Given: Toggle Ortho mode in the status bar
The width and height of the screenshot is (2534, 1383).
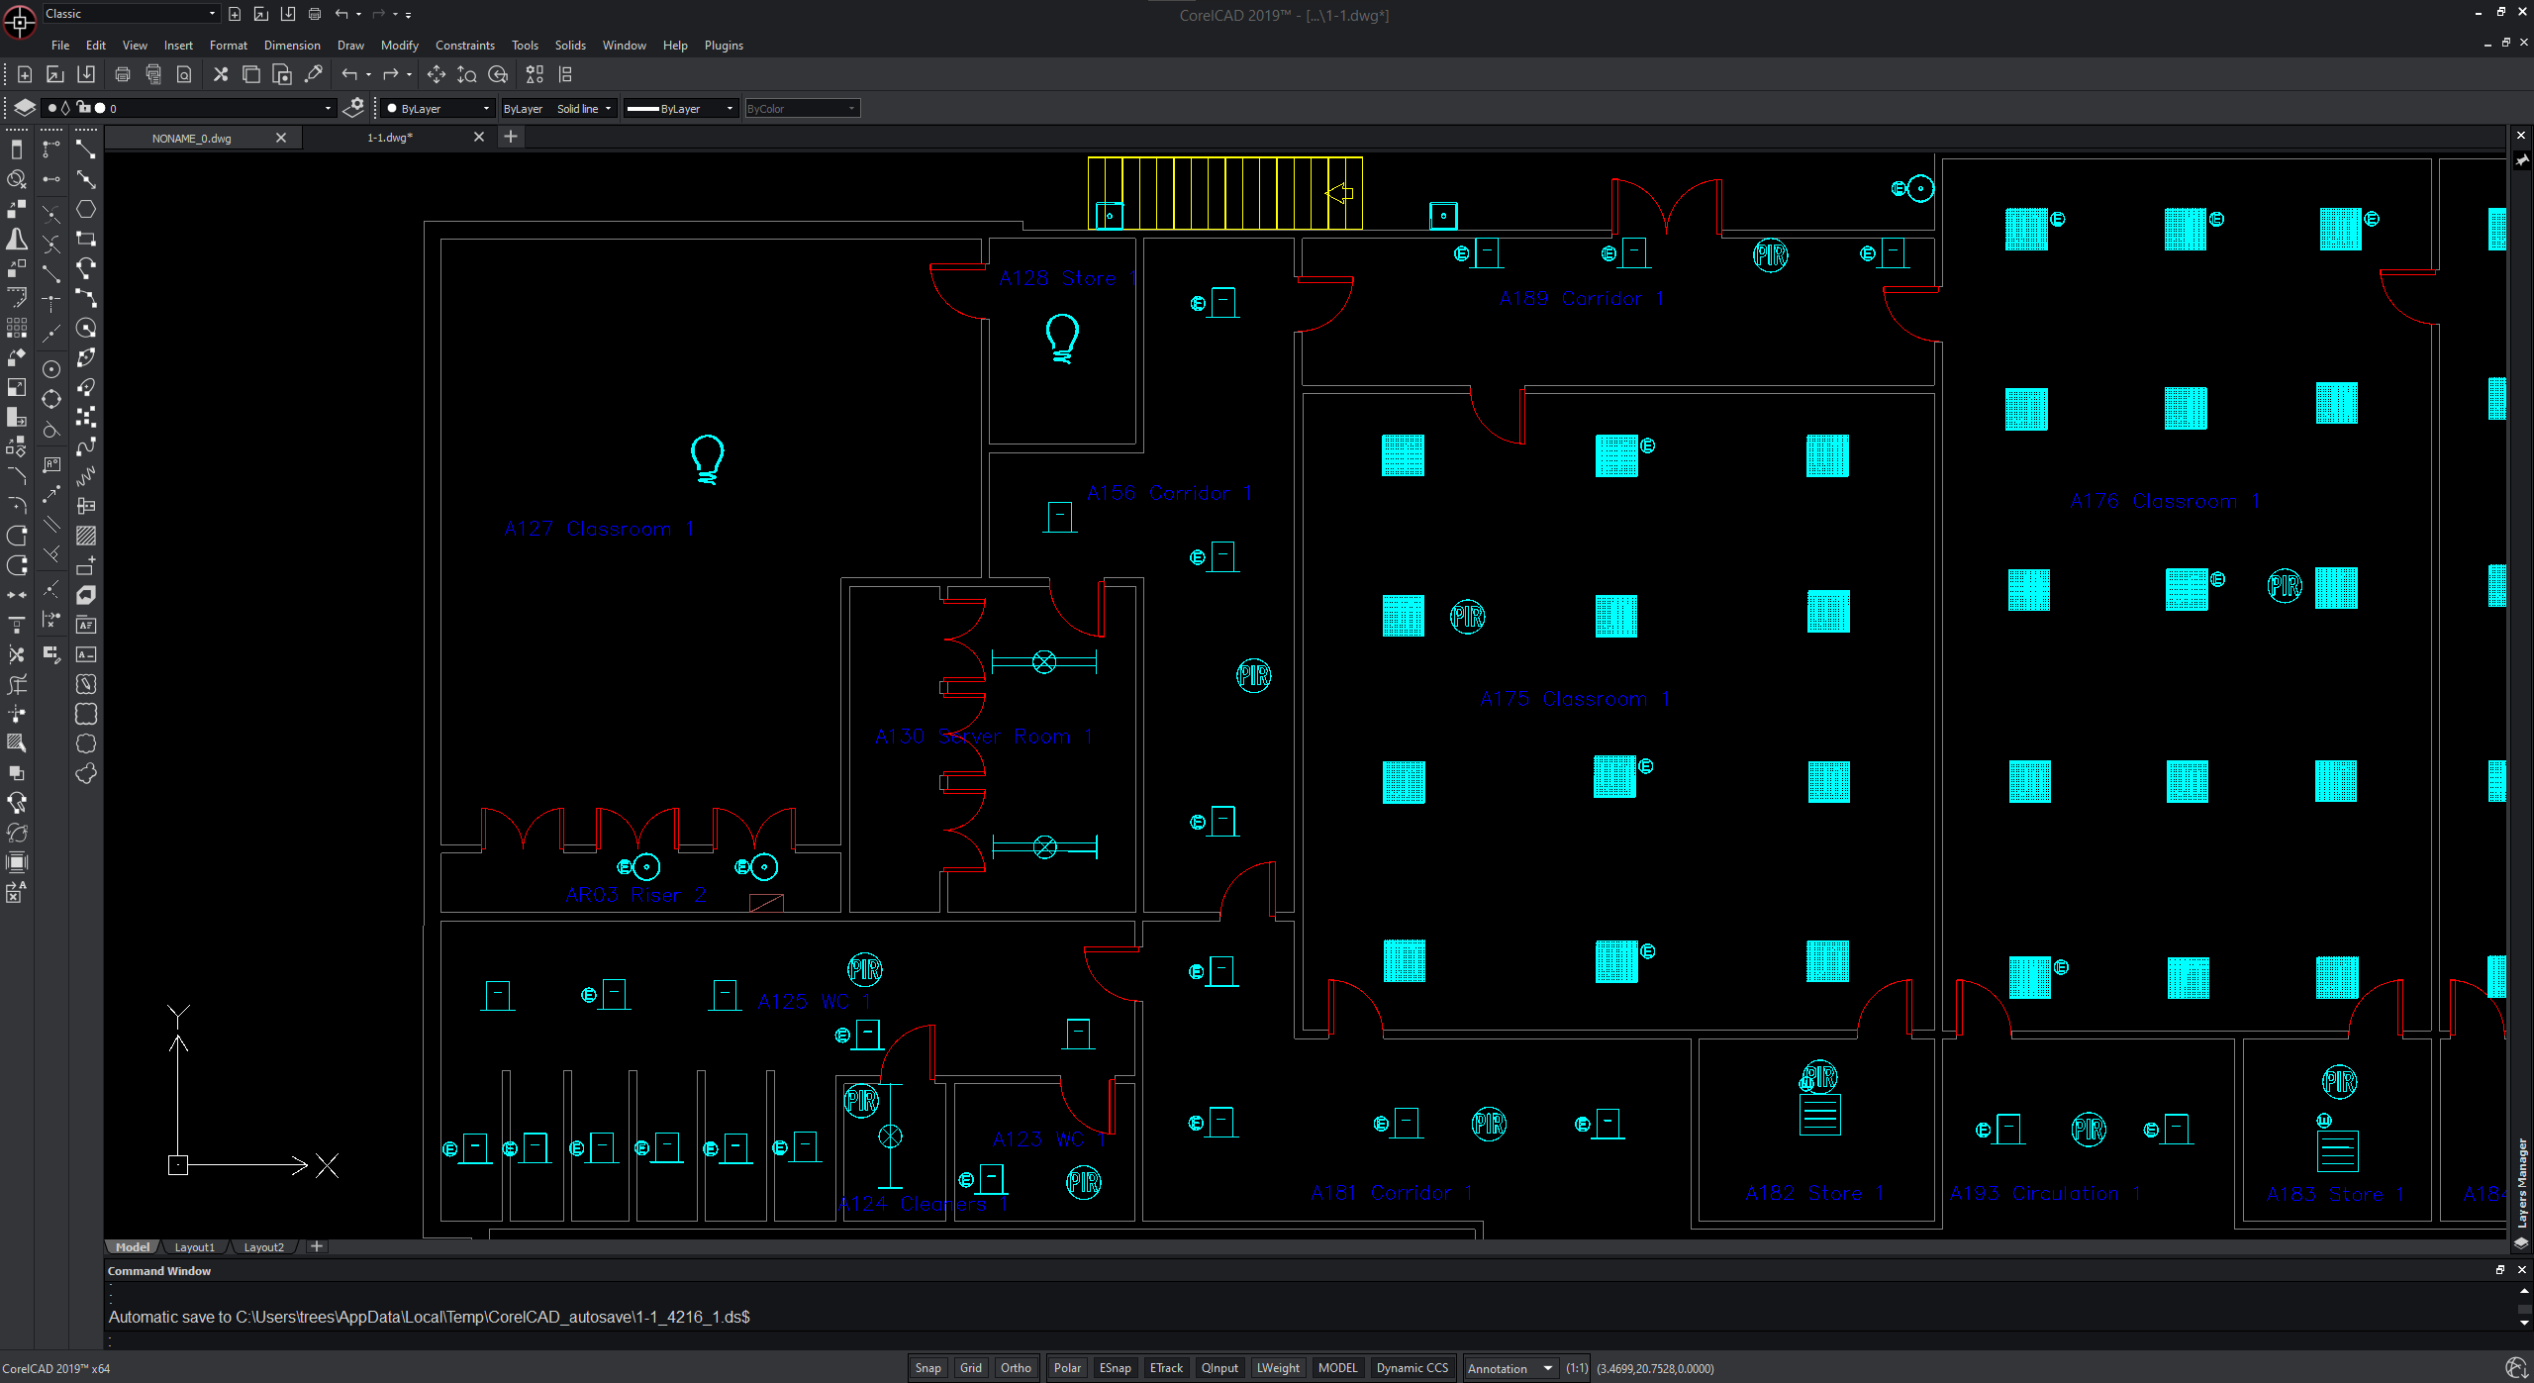Looking at the screenshot, I should pyautogui.click(x=1016, y=1368).
